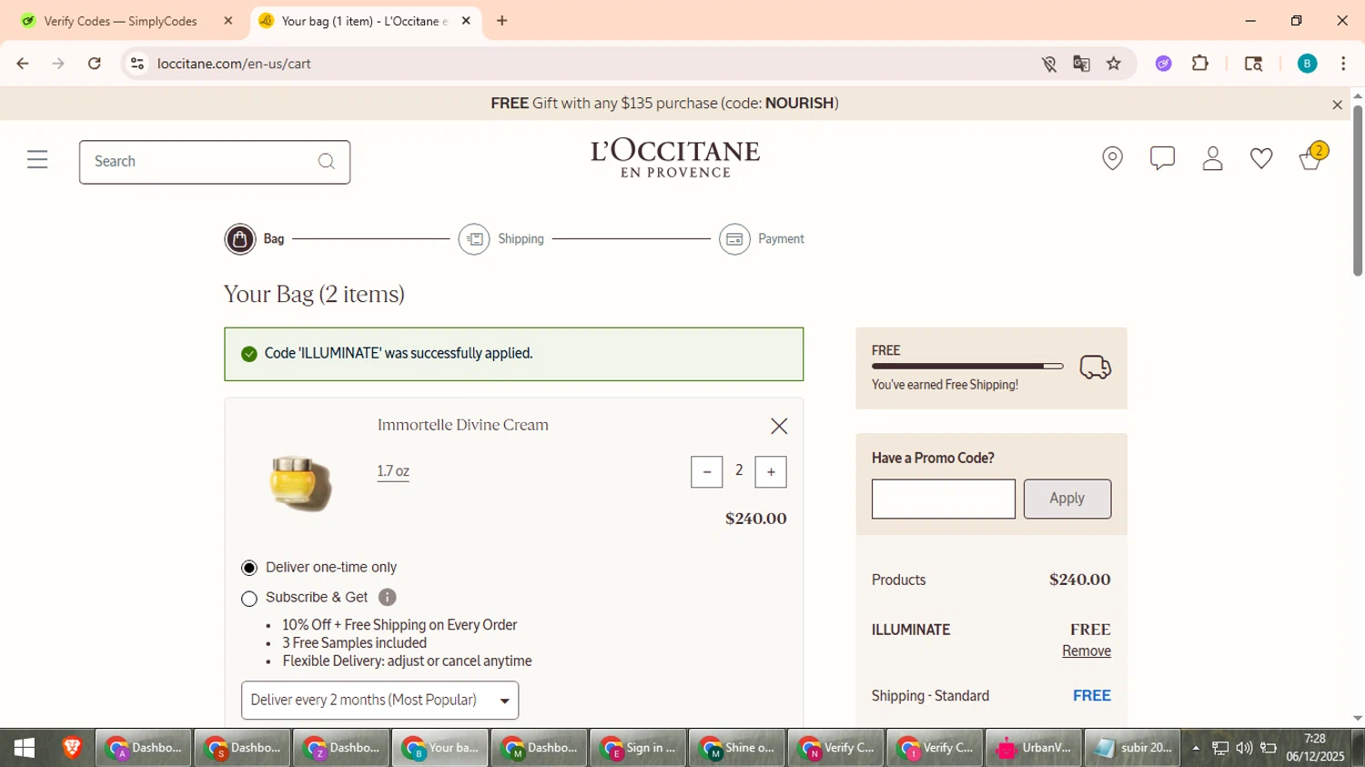Open the chat bubble icon
The width and height of the screenshot is (1365, 767).
[x=1162, y=158]
